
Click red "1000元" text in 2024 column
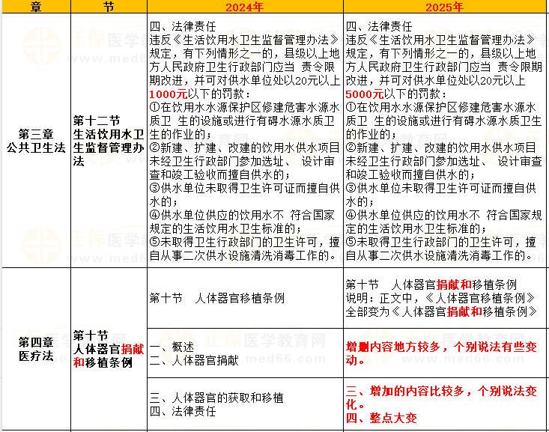pyautogui.click(x=169, y=94)
